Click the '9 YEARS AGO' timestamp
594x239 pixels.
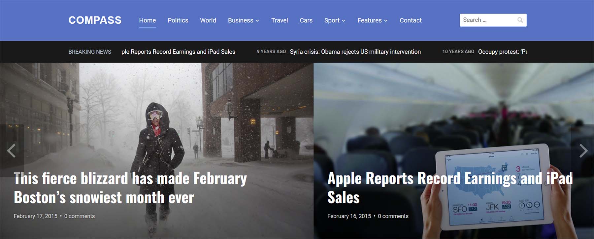271,52
